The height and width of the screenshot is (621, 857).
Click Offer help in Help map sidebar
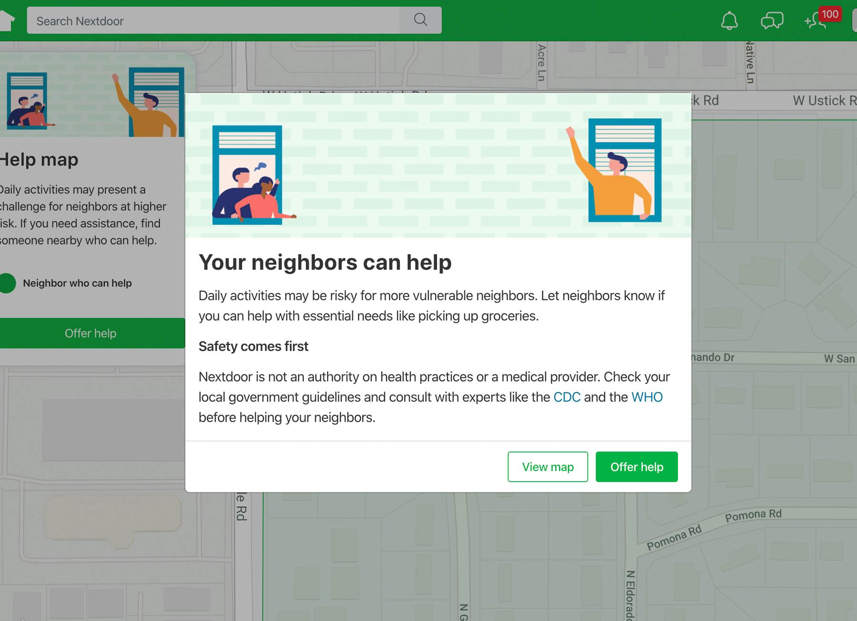click(x=90, y=333)
